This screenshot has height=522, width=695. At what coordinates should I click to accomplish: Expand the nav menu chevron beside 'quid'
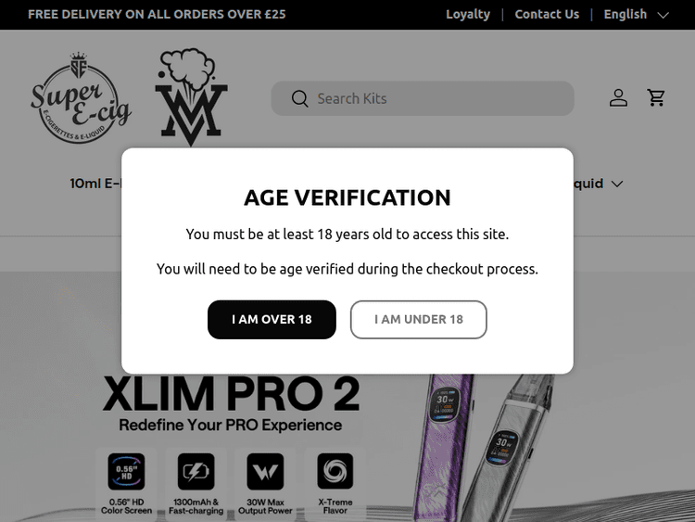617,184
